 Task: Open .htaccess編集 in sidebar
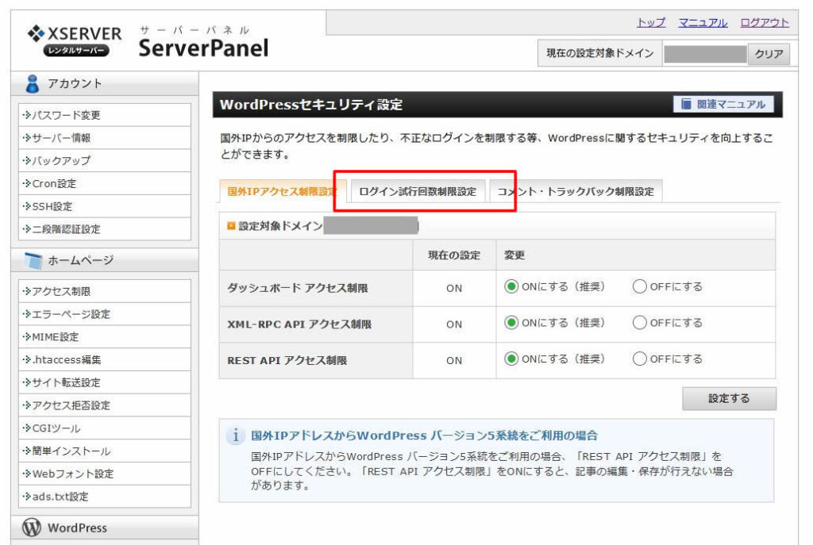coord(105,359)
